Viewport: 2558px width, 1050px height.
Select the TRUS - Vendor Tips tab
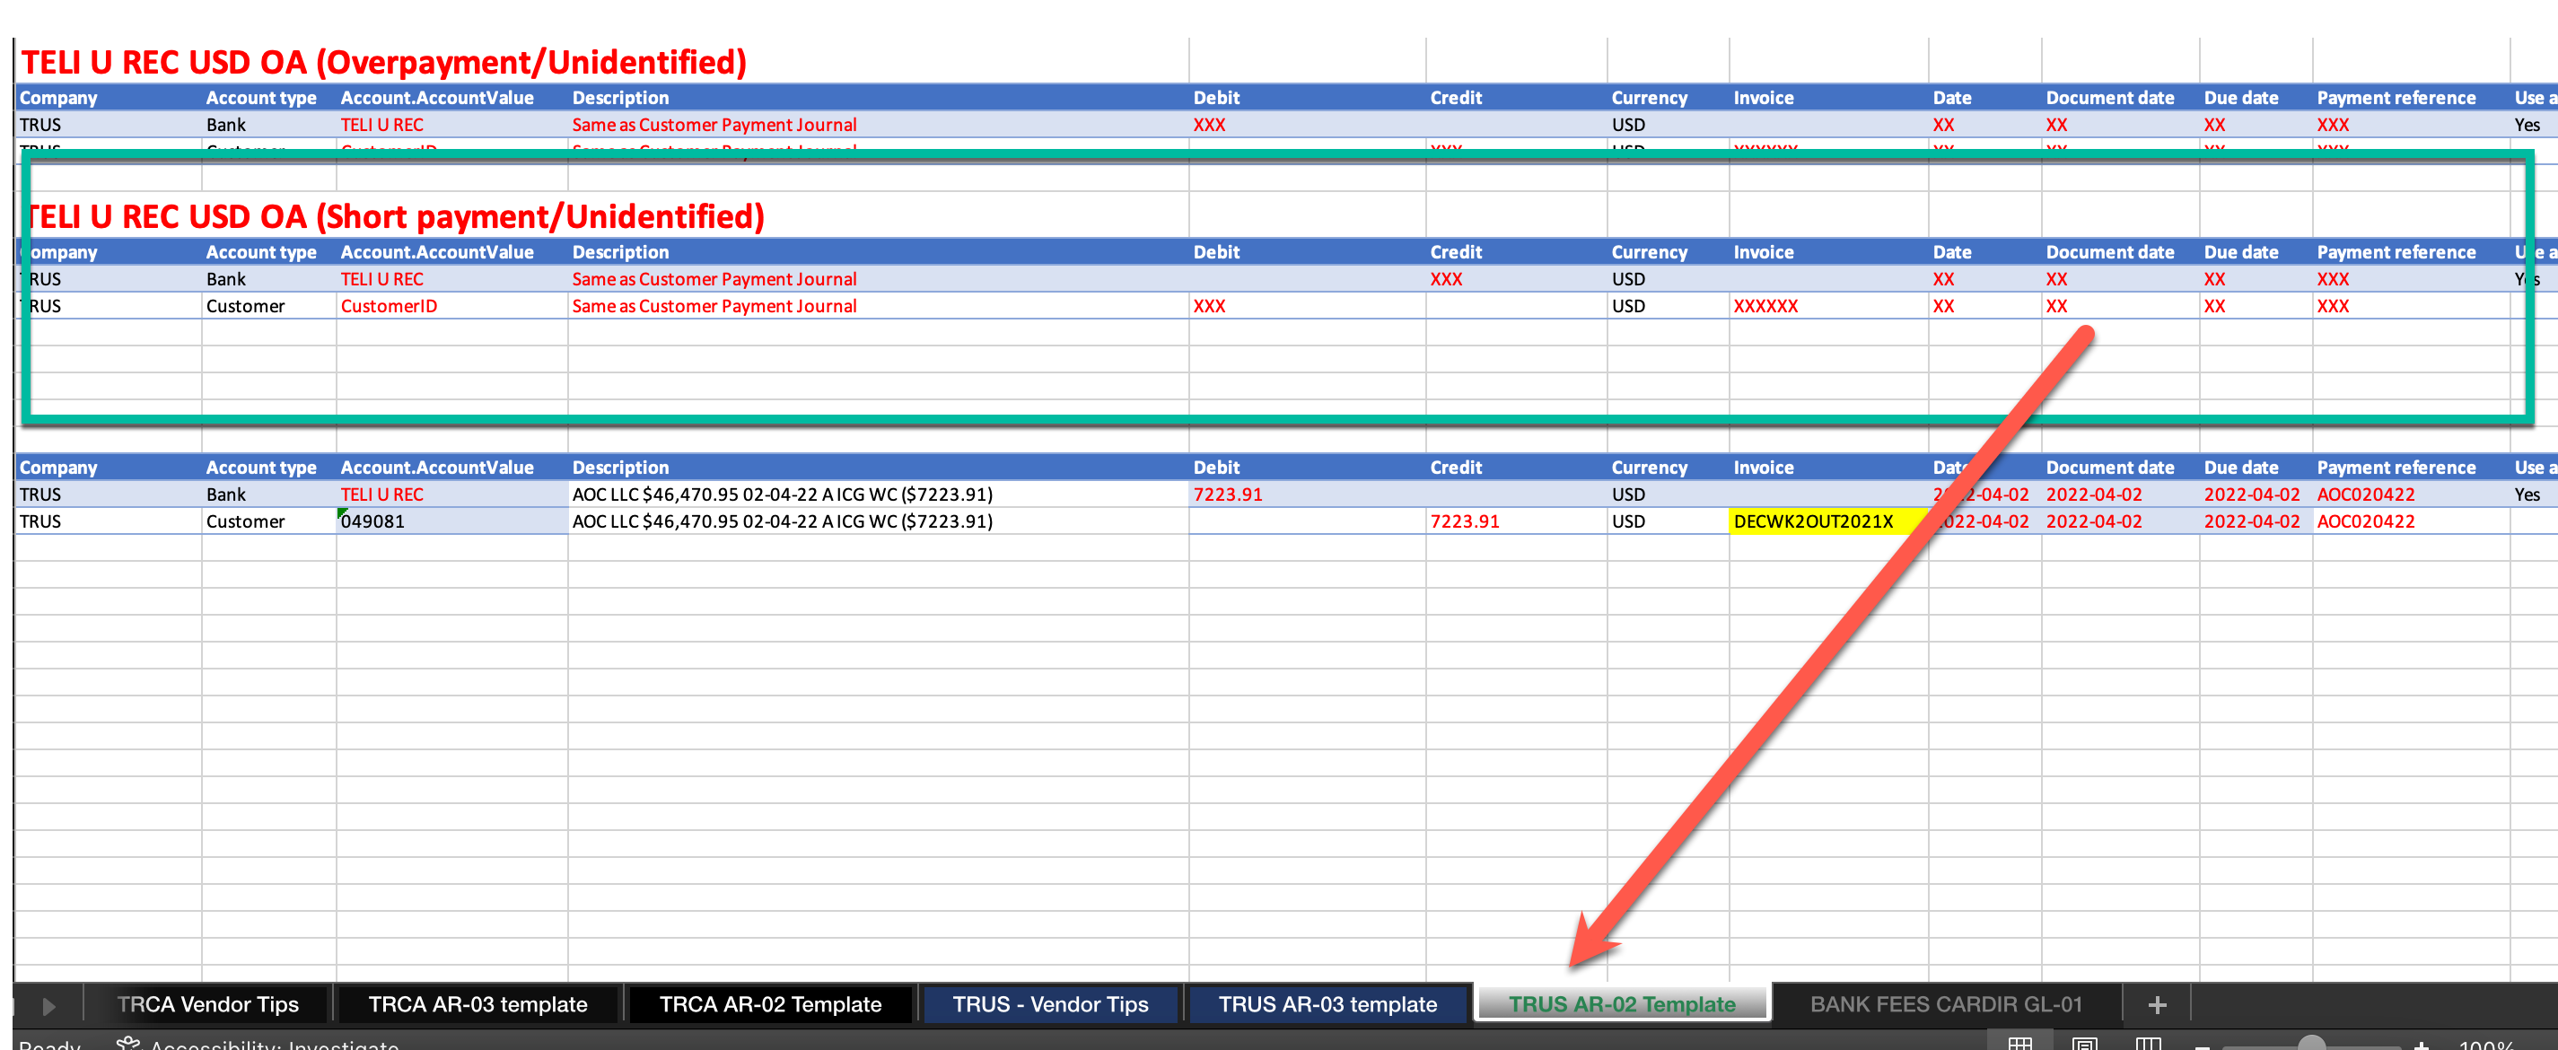click(1049, 1004)
